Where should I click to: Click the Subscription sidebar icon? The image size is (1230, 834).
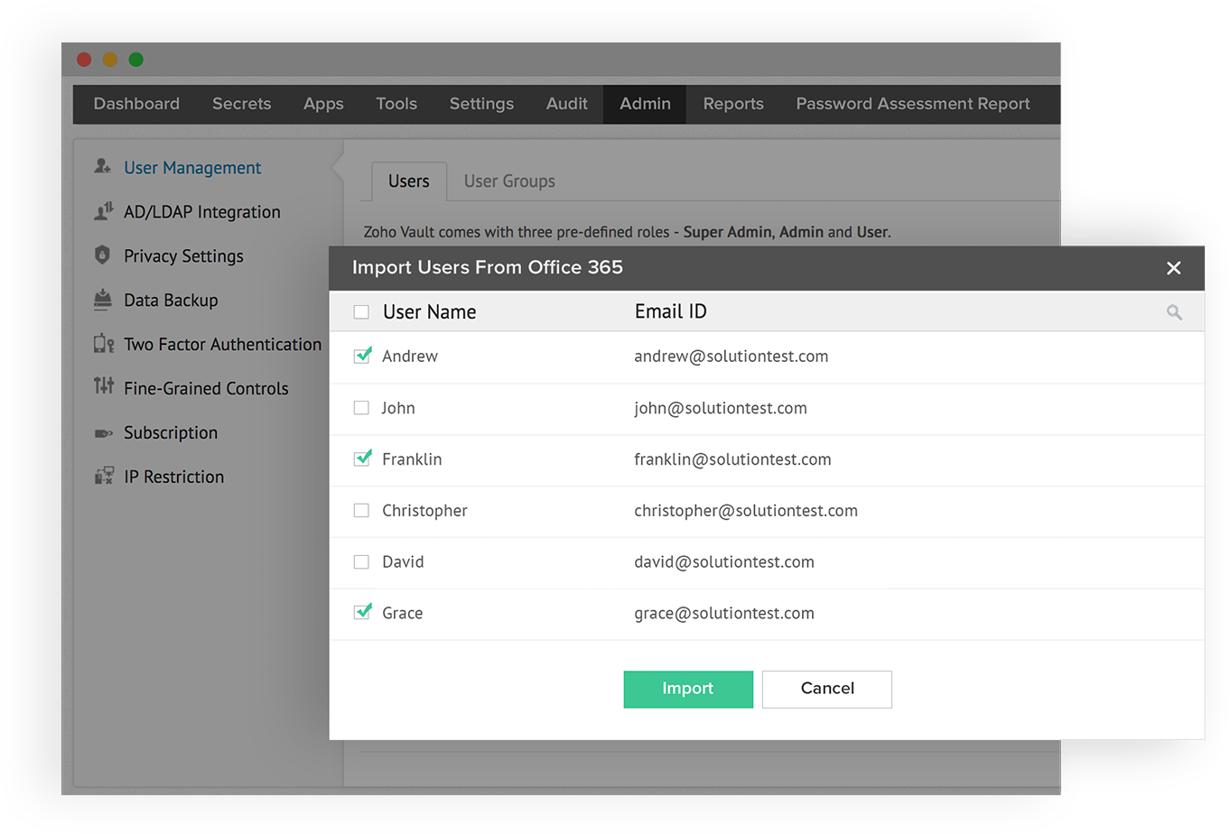[x=104, y=433]
